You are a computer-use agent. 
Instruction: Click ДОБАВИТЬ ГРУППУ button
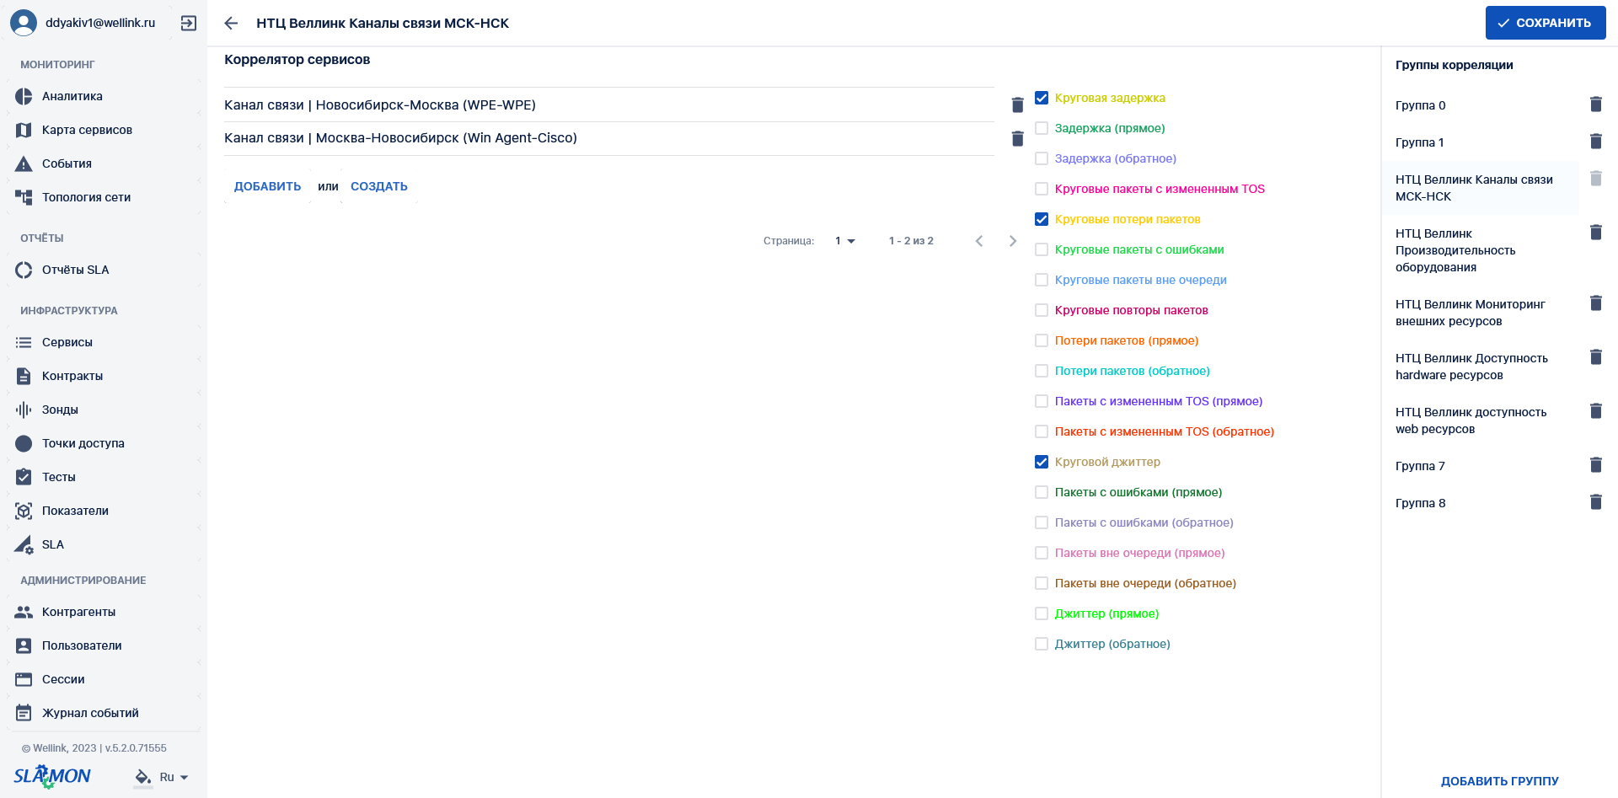pos(1499,781)
